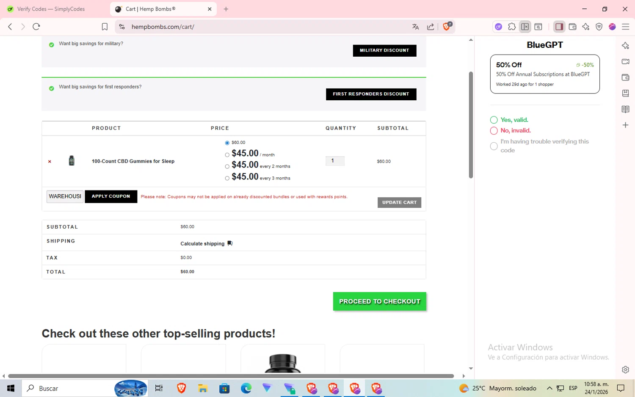
Task: Launch File Explorer from taskbar
Action: coord(203,388)
